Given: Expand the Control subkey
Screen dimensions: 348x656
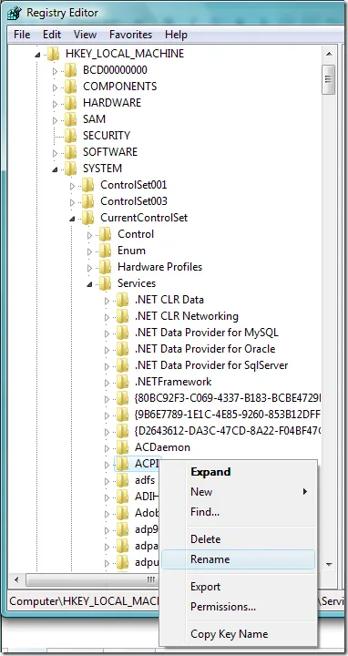Looking at the screenshot, I should [x=89, y=235].
